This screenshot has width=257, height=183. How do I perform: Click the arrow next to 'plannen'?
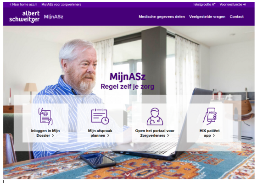tap(108, 135)
